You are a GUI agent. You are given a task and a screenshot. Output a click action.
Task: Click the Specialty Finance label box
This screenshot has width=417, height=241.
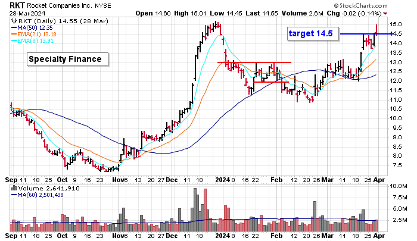pos(67,59)
